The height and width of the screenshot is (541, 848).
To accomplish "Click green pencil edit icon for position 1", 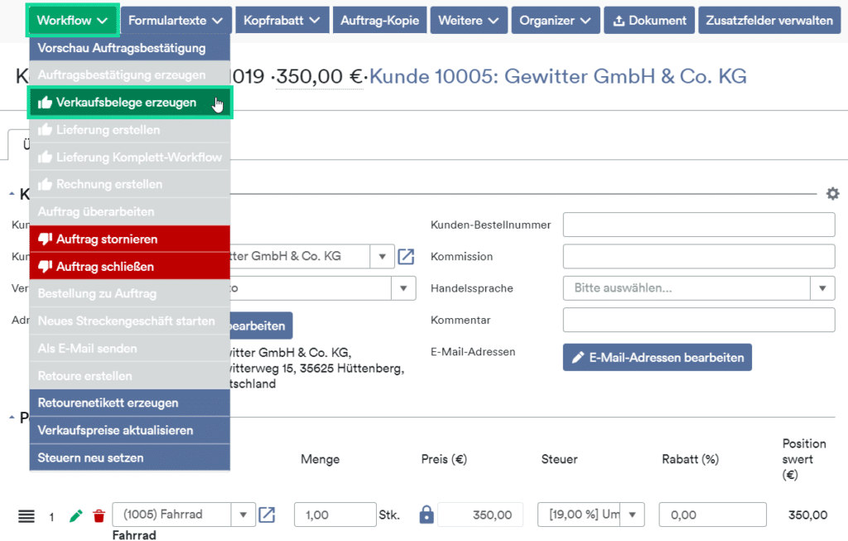I will (x=76, y=516).
